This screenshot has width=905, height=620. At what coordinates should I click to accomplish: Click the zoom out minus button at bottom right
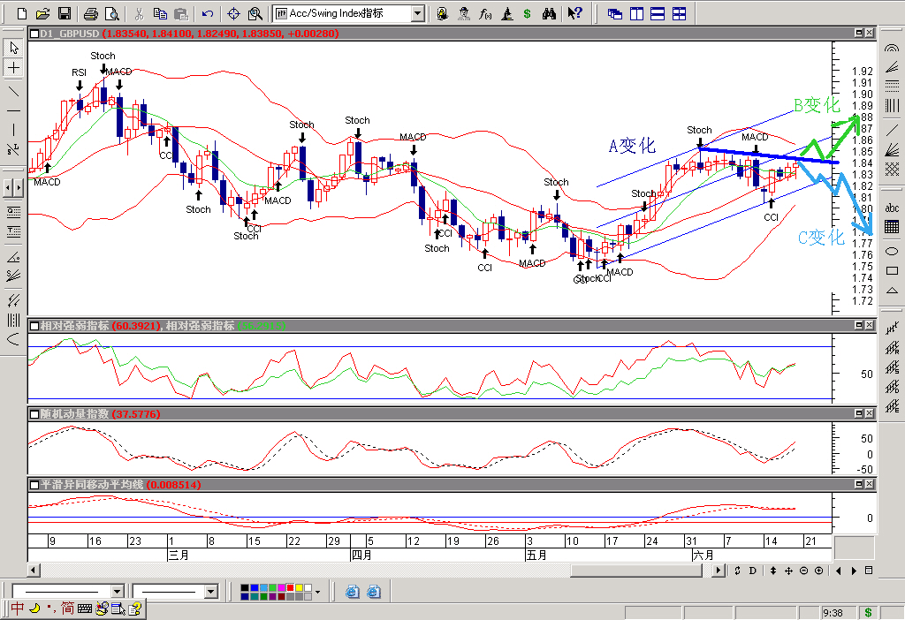pyautogui.click(x=803, y=570)
